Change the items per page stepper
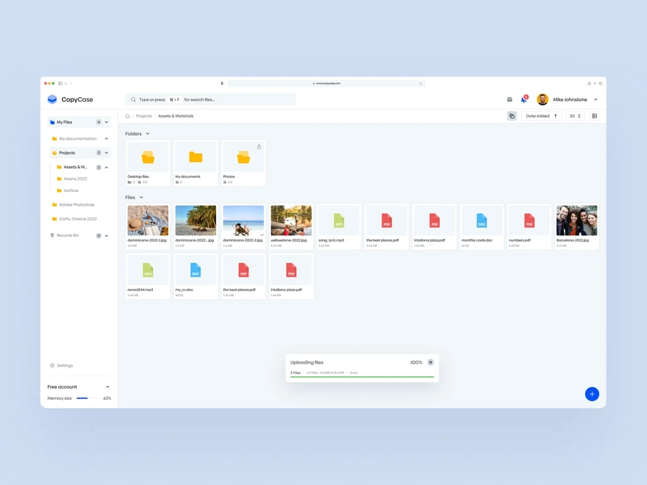647x485 pixels. [575, 116]
